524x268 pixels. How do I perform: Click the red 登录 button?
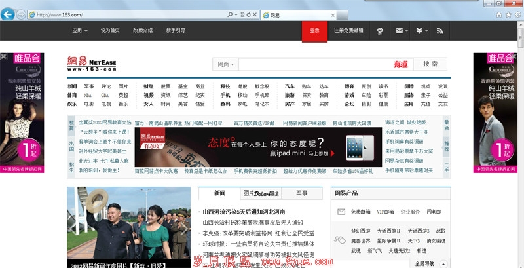point(314,31)
